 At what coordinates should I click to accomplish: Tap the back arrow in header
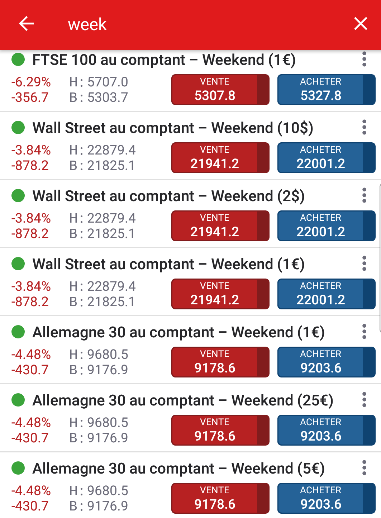tap(26, 24)
